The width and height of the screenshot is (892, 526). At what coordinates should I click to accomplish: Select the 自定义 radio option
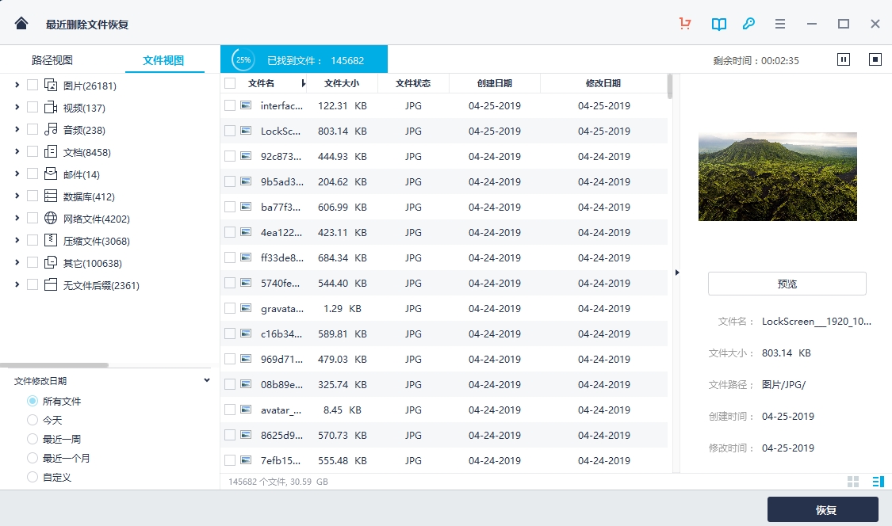pos(33,477)
